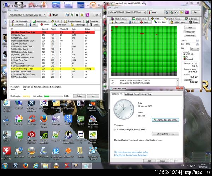
Task: Click the Next update progress bar
Action: click(x=53, y=96)
